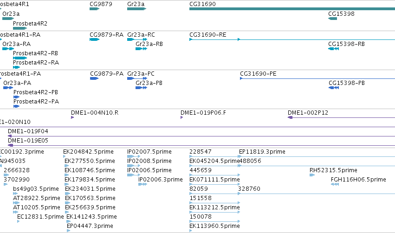Select transcript CG9879-RA glyph
The height and width of the screenshot is (233, 395).
click(95, 39)
